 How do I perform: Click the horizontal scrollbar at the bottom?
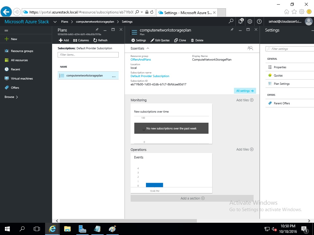(x=128, y=221)
